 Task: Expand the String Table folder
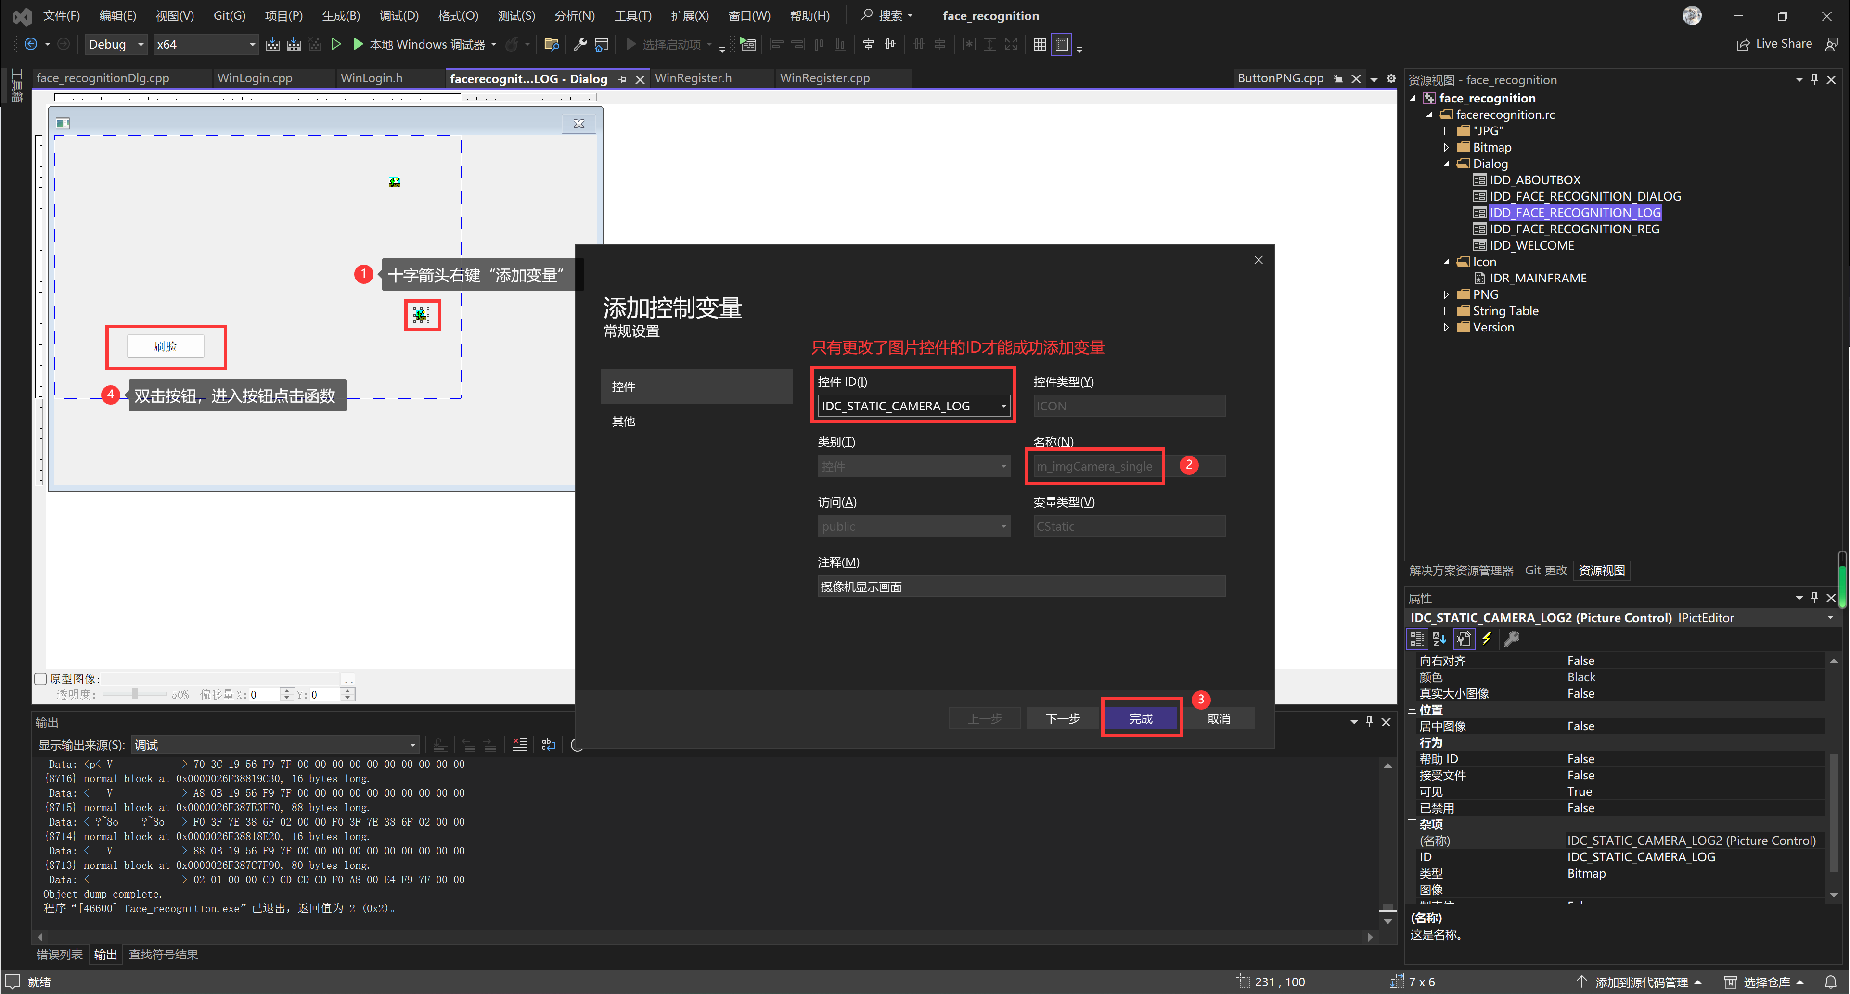coord(1446,311)
